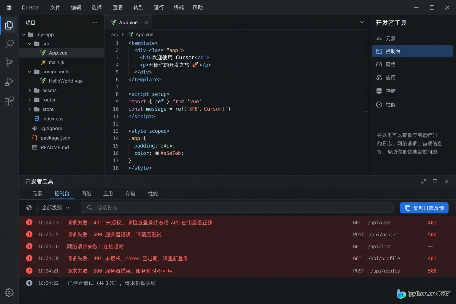
Task: Open the 全部级别 log level dropdown
Action: tap(56, 208)
